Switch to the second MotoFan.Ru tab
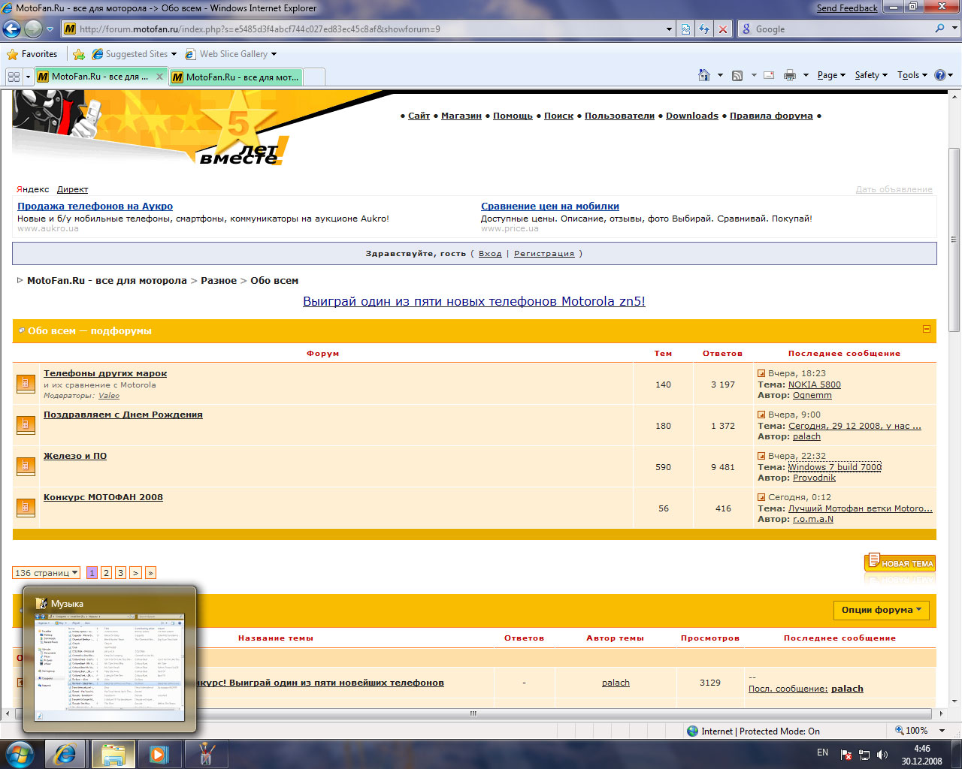Viewport: 962px width, 769px height. [x=236, y=77]
